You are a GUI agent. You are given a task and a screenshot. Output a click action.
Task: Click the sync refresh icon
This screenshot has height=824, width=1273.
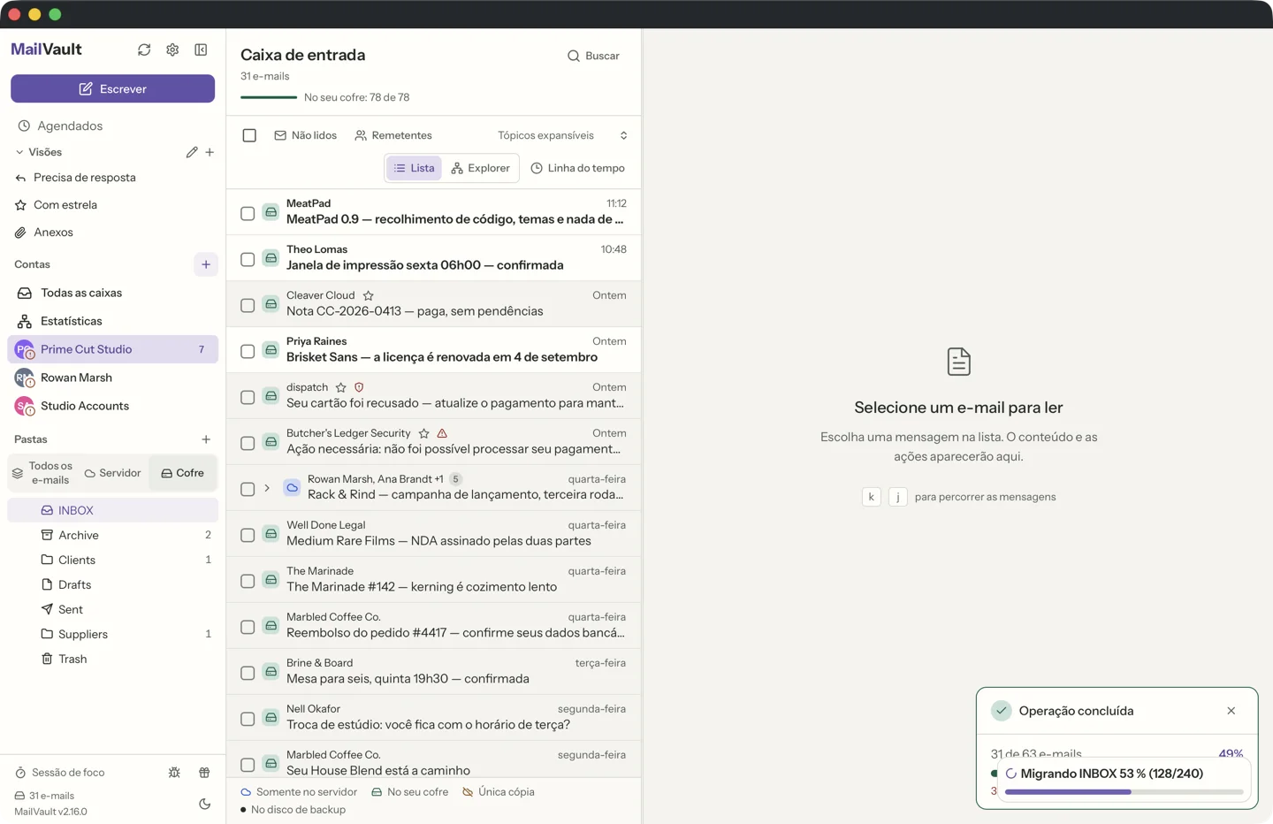pos(144,50)
